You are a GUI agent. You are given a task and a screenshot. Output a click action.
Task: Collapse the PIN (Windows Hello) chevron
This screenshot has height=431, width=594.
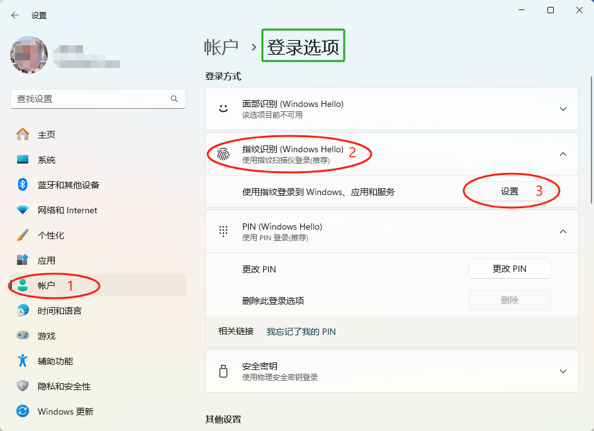point(563,232)
